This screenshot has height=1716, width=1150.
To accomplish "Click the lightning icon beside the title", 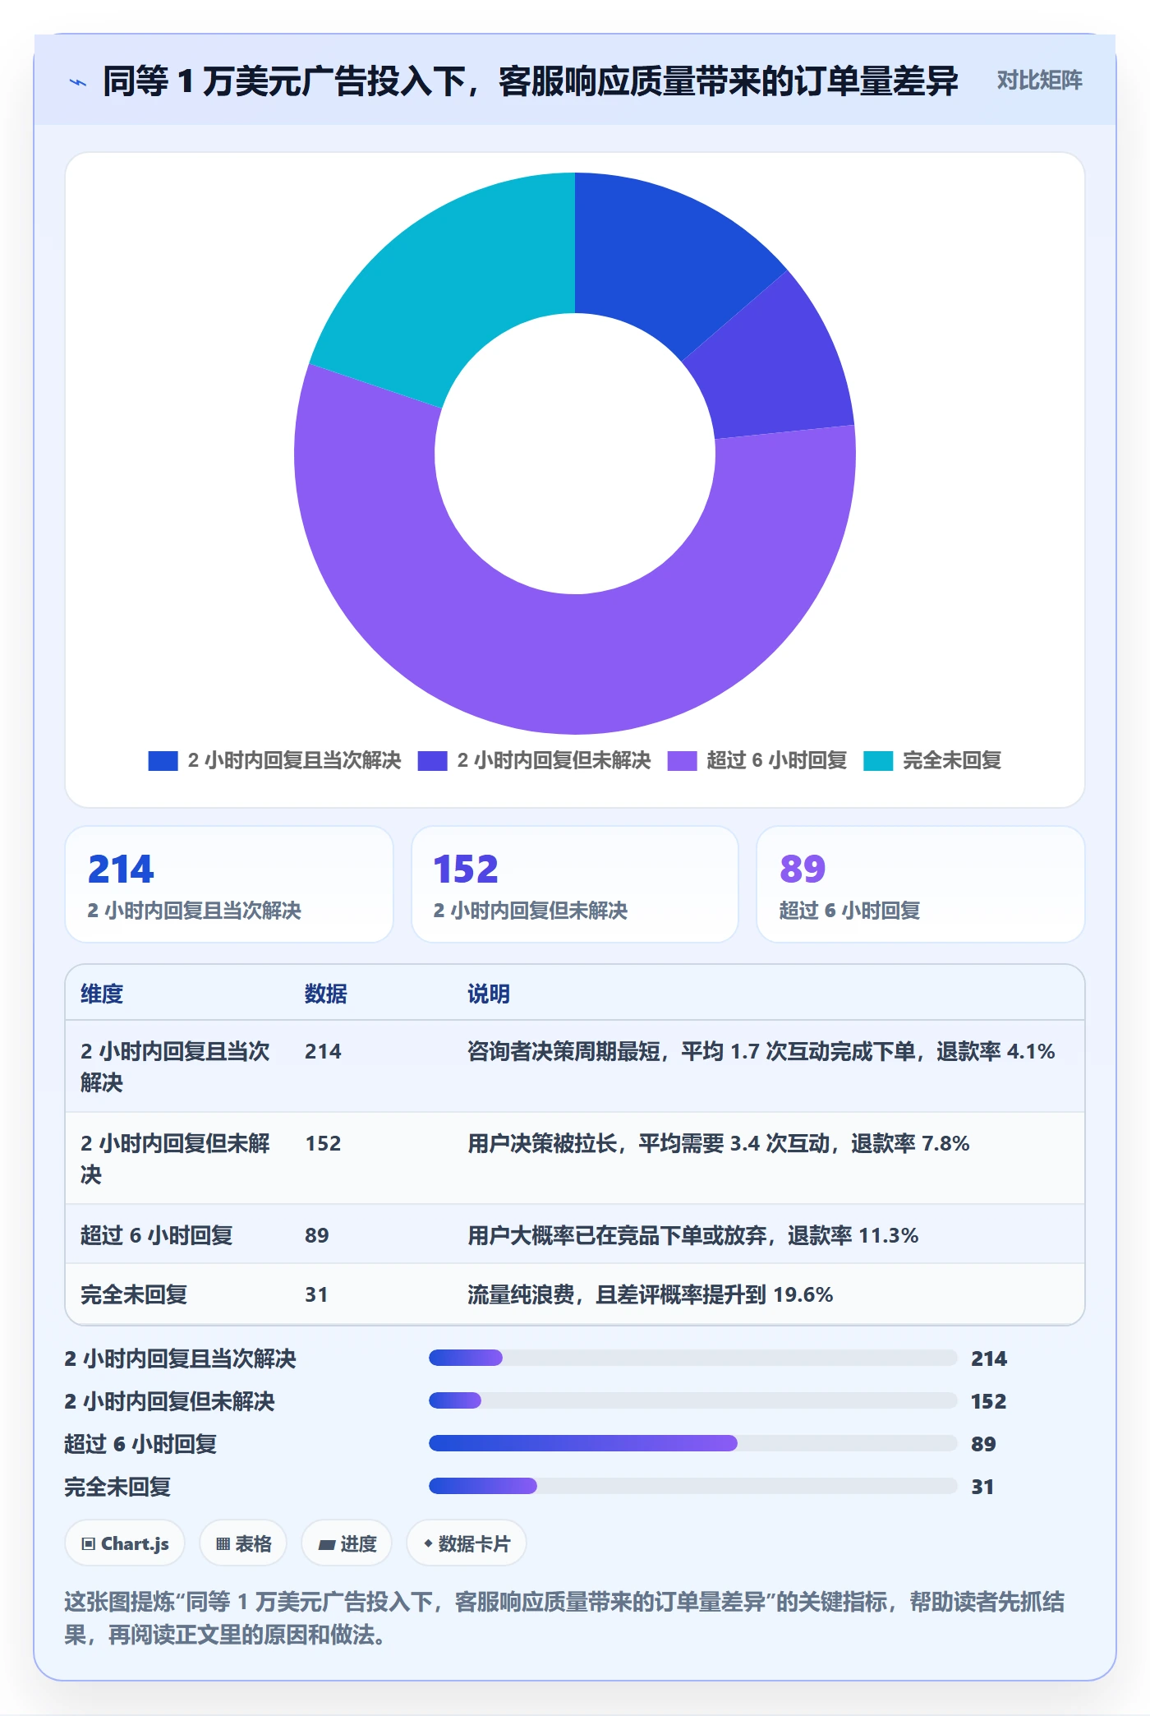I will coord(78,82).
